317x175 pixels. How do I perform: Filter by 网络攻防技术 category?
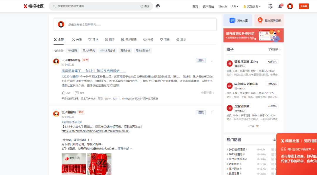[143, 51]
